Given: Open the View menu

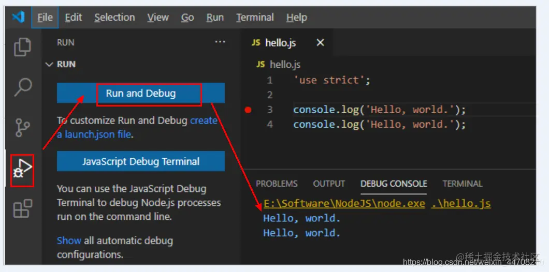Looking at the screenshot, I should 158,17.
